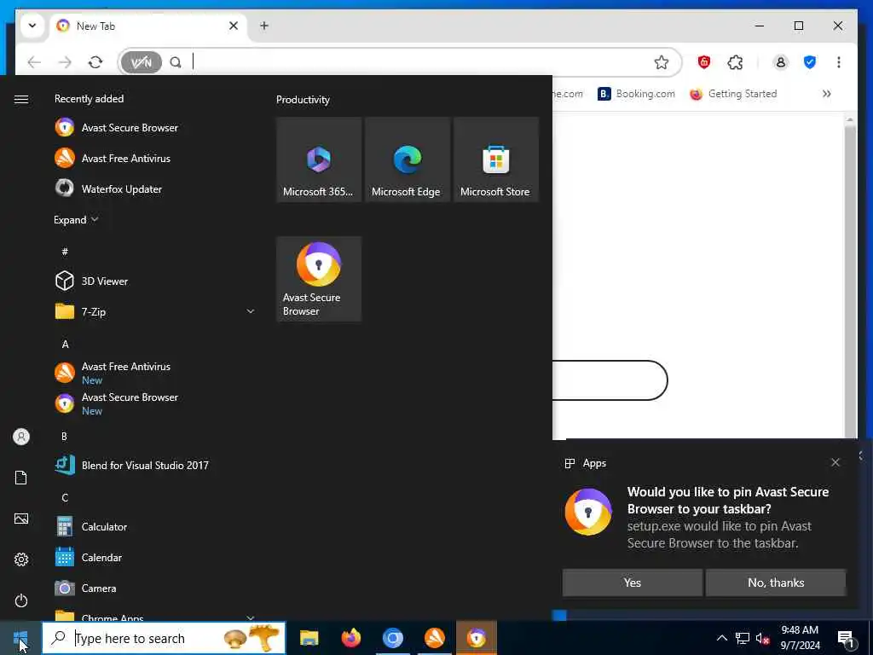
Task: Open Firefox from the taskbar
Action: (x=350, y=638)
